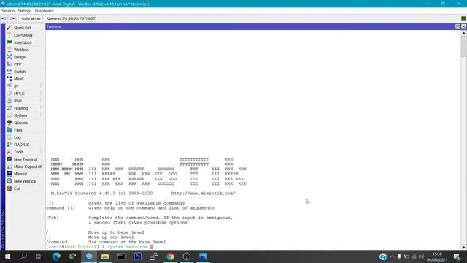The width and height of the screenshot is (467, 263).
Task: Click the undo arrow toolbar icon
Action: pyautogui.click(x=4, y=18)
